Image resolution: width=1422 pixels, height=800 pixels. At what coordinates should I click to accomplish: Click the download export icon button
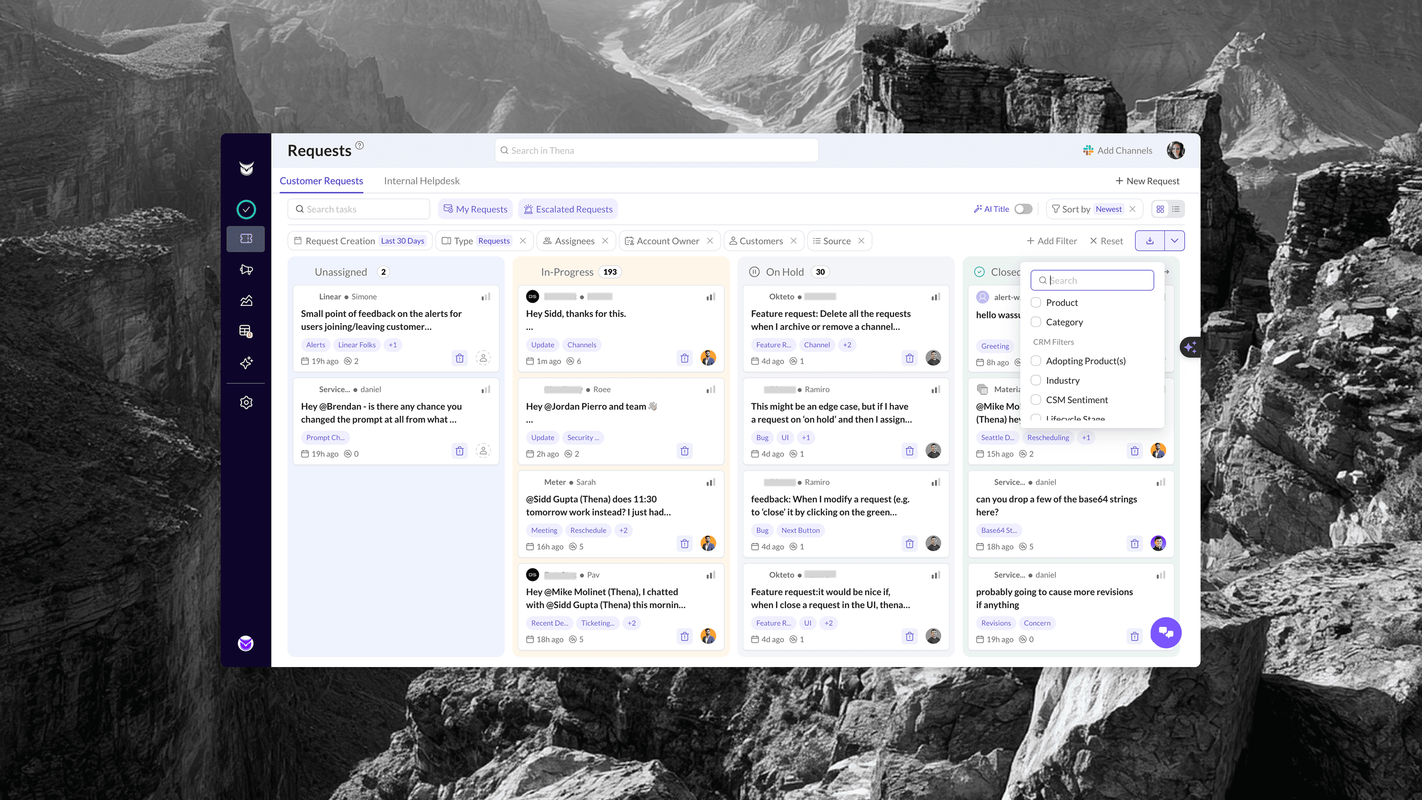[1149, 241]
